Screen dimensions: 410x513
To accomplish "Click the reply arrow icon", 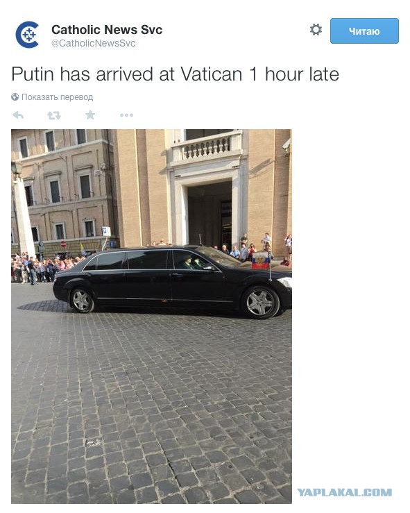I will [x=18, y=115].
